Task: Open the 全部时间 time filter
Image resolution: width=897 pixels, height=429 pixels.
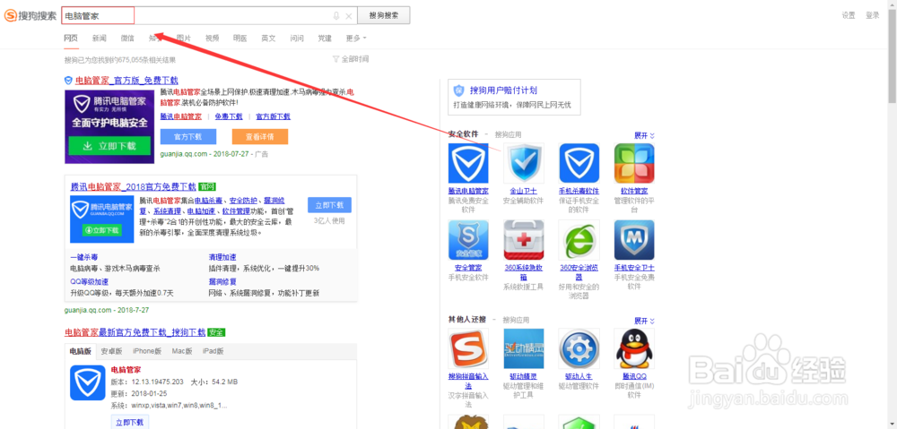Action: [351, 59]
